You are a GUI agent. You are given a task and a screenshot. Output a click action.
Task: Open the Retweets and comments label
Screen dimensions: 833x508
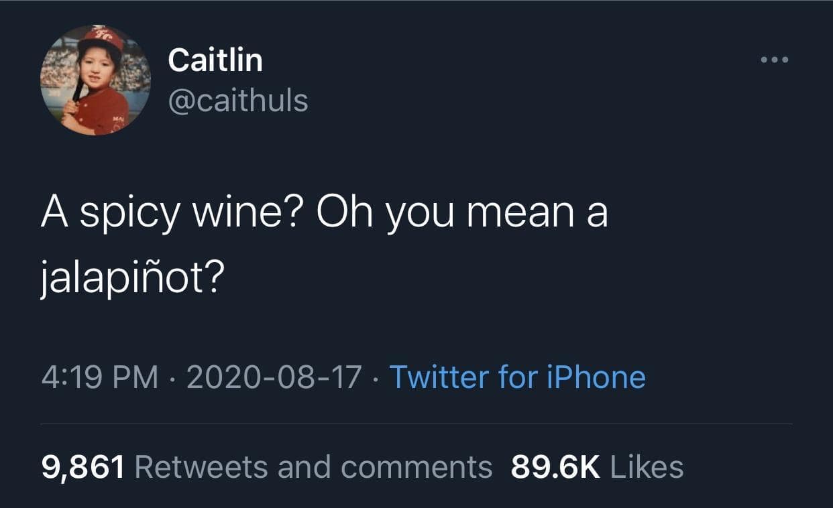coord(313,466)
